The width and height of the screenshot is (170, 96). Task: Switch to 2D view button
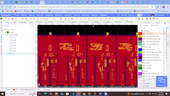point(30,19)
